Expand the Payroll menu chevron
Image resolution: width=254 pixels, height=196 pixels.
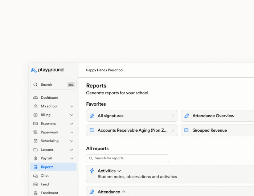pyautogui.click(x=71, y=158)
